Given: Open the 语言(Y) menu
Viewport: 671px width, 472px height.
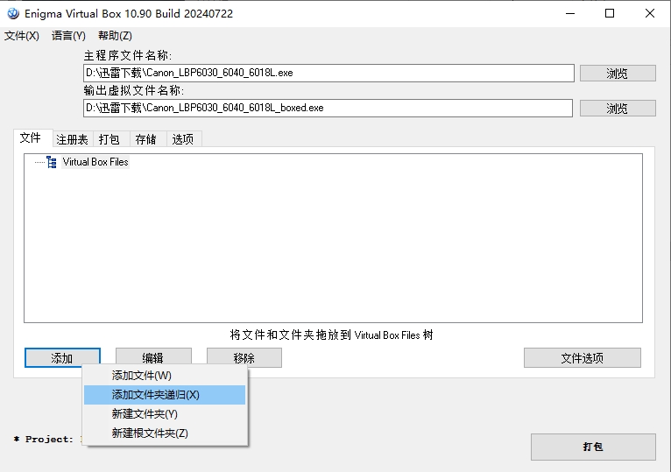Looking at the screenshot, I should tap(68, 36).
